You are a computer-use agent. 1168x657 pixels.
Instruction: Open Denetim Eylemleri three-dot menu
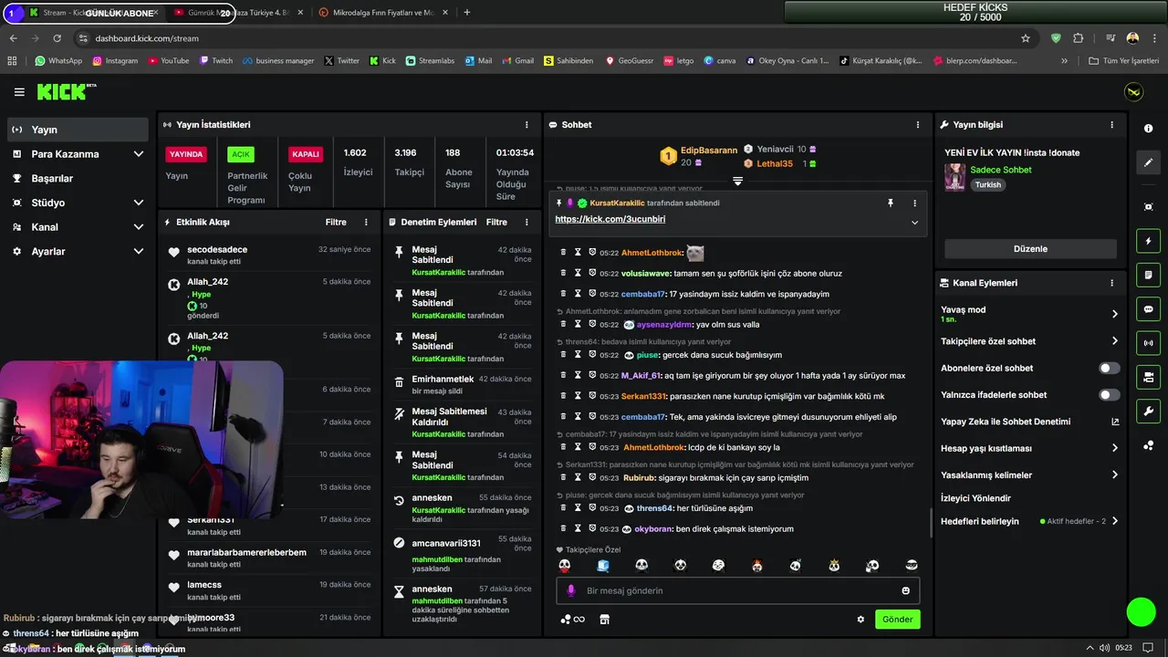pos(527,222)
